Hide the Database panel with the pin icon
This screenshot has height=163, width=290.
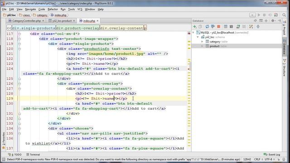point(279,21)
